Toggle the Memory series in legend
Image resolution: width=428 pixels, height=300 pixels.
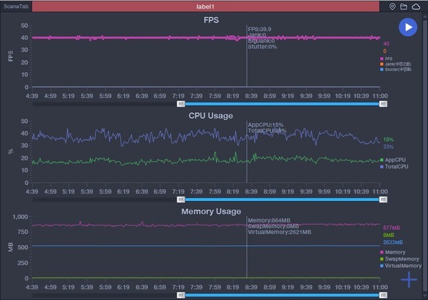(x=393, y=253)
